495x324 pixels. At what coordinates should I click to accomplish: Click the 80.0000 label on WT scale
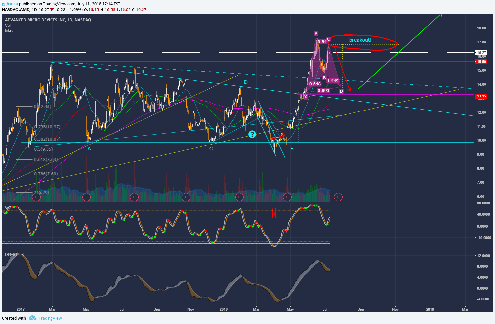(x=484, y=203)
